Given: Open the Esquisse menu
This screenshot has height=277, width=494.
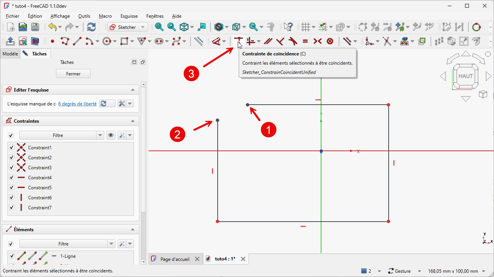Looking at the screenshot, I should [129, 16].
